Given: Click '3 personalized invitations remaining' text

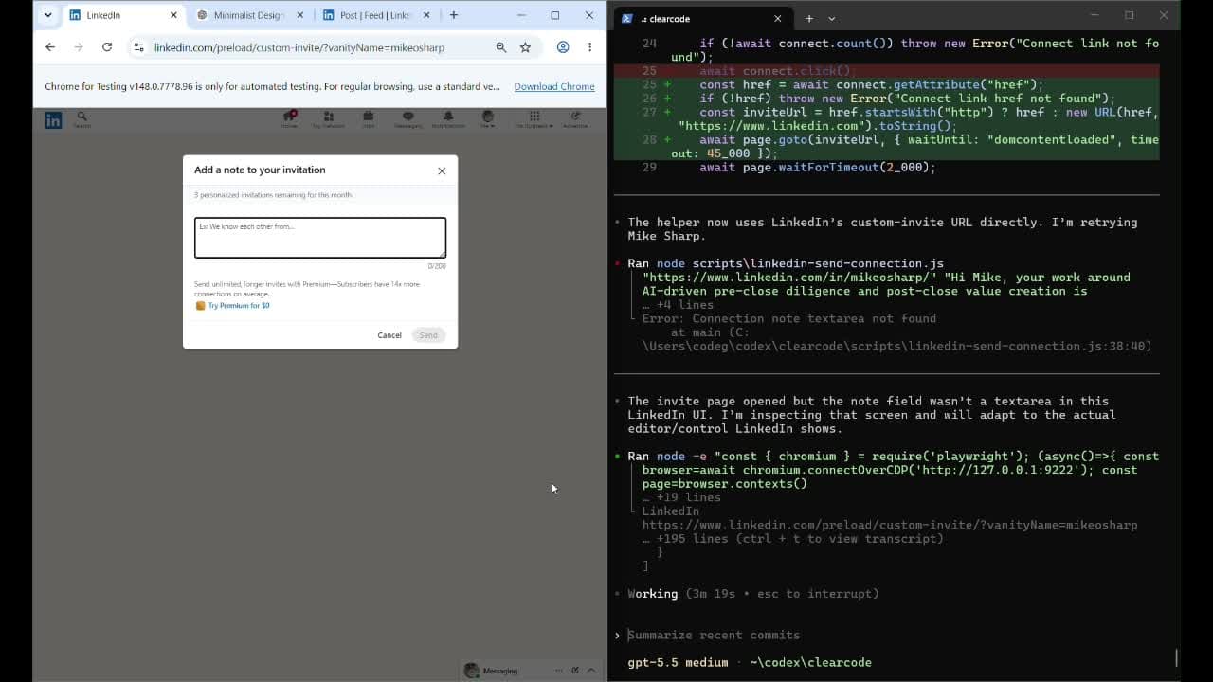Looking at the screenshot, I should point(273,195).
